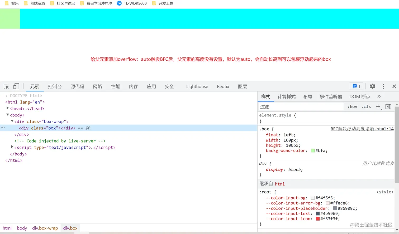Open the 每日学习冲冲冲 bookmarks folder
Screen dimensions: 399x234
click(96, 3)
